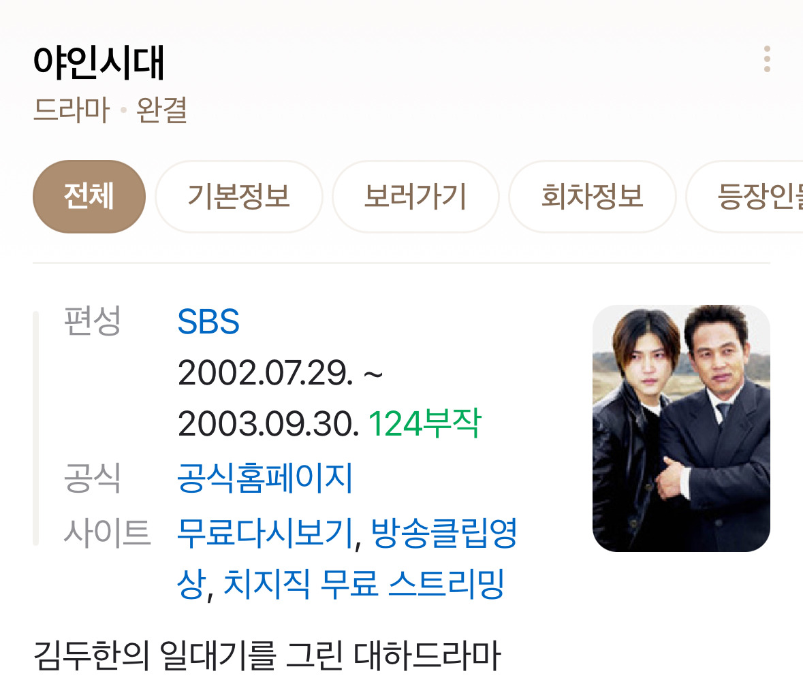The image size is (803, 699).
Task: Select the partially visible 등장인물 tab
Action: (746, 197)
